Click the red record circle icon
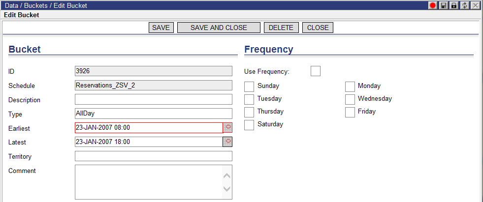The height and width of the screenshot is (202, 483). tap(433, 5)
